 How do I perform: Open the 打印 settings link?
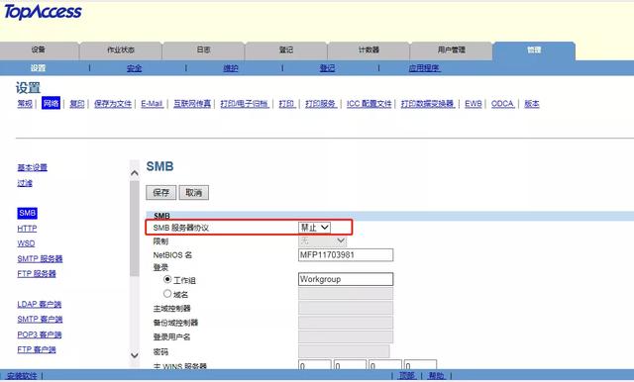[286, 104]
